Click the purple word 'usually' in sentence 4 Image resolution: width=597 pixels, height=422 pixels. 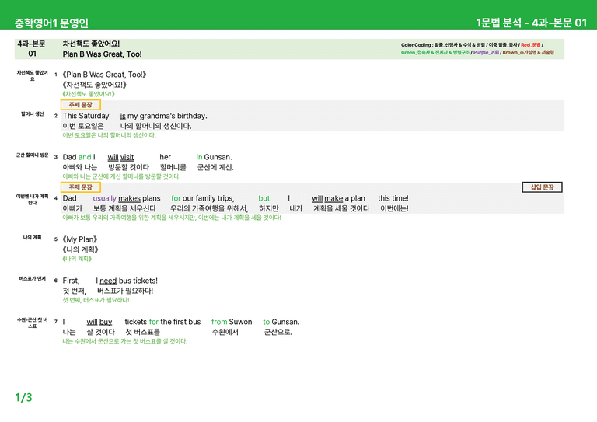(104, 198)
